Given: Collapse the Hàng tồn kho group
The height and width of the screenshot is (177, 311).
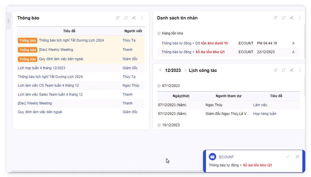Looking at the screenshot, I should click(159, 34).
